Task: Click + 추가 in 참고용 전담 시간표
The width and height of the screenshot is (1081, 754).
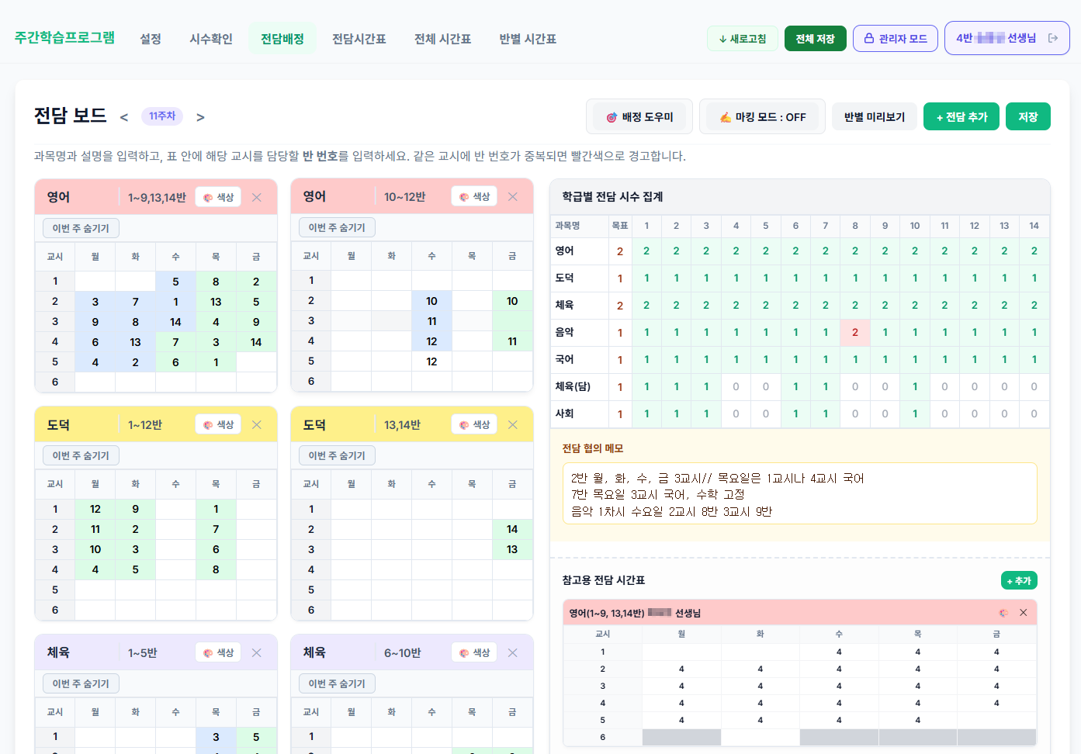Action: pyautogui.click(x=1019, y=580)
